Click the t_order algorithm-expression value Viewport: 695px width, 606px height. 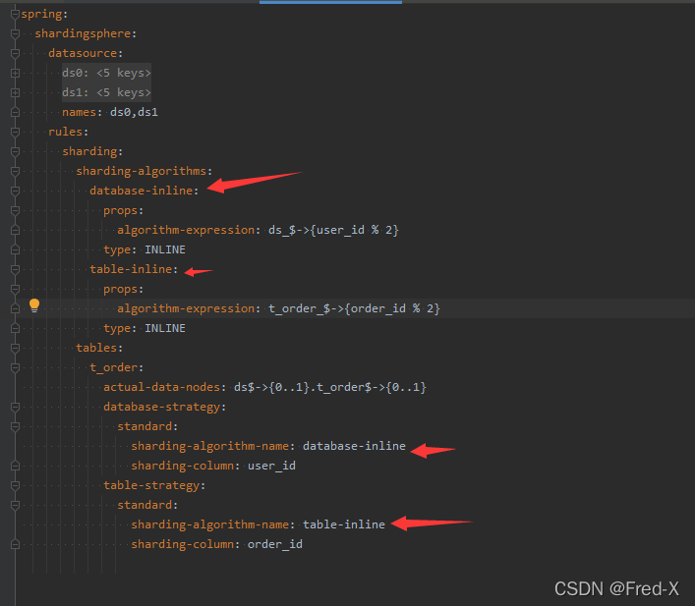(354, 308)
